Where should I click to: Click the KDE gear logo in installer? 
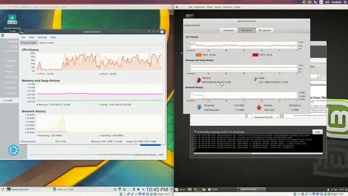pyautogui.click(x=14, y=150)
